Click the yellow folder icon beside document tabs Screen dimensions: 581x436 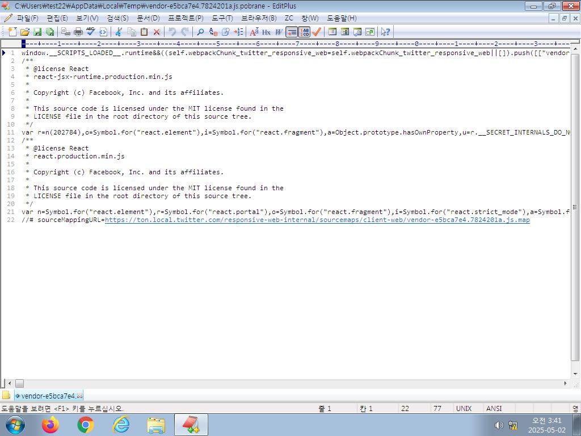point(6,395)
